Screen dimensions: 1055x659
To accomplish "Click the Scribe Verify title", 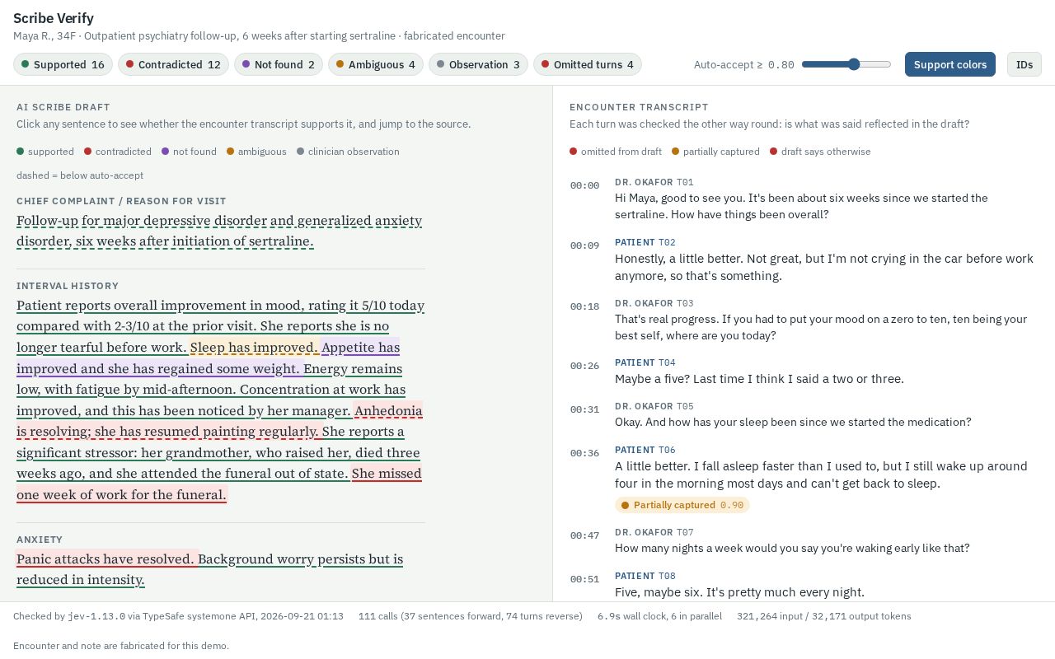I will 54,18.
